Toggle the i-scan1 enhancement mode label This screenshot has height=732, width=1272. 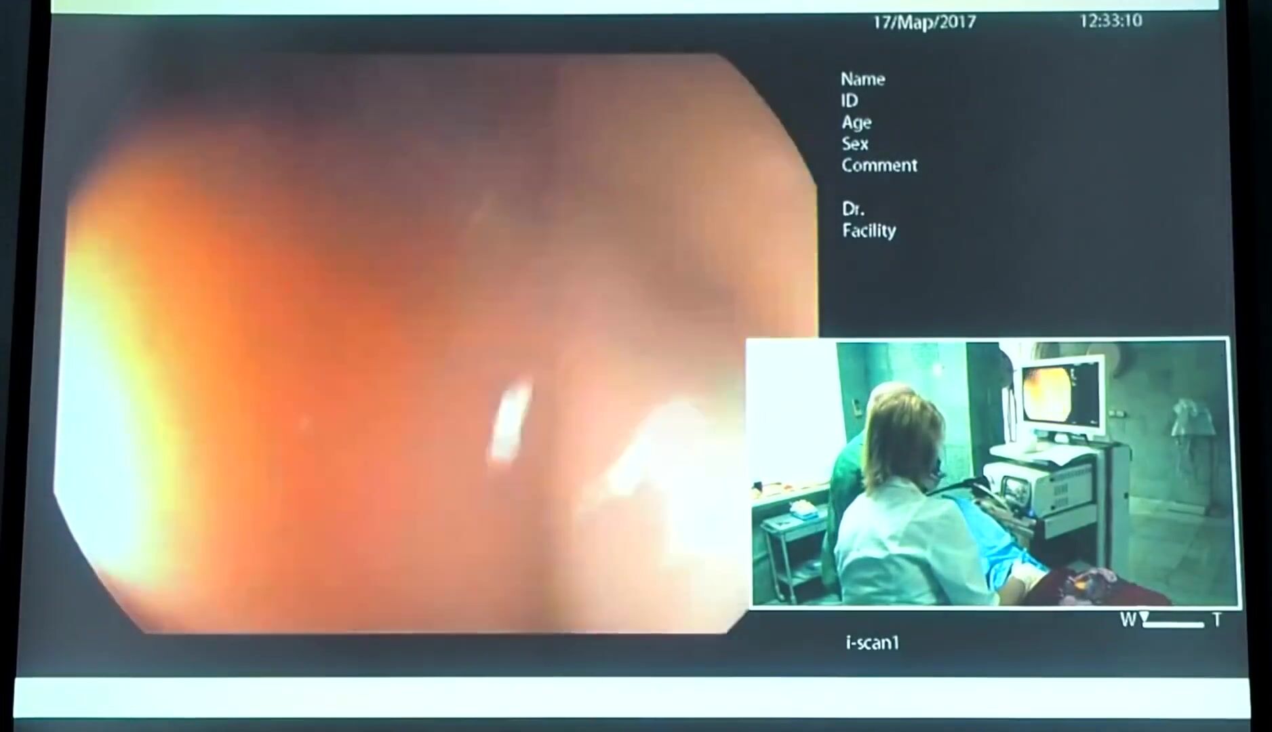872,643
